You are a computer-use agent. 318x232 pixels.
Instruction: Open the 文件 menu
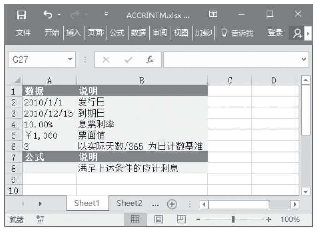(23, 33)
